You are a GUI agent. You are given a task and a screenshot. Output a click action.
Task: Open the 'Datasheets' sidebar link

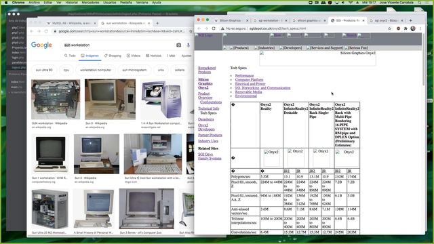206,119
